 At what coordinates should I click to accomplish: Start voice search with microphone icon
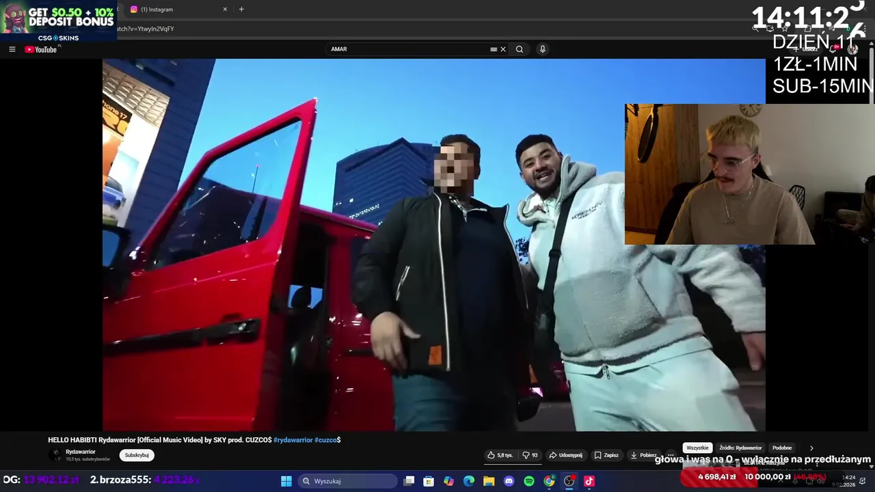[x=542, y=49]
